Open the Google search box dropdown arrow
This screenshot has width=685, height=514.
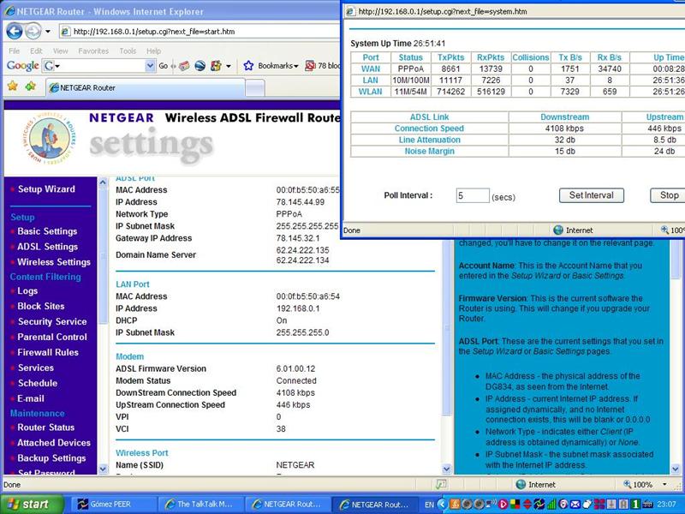click(150, 66)
